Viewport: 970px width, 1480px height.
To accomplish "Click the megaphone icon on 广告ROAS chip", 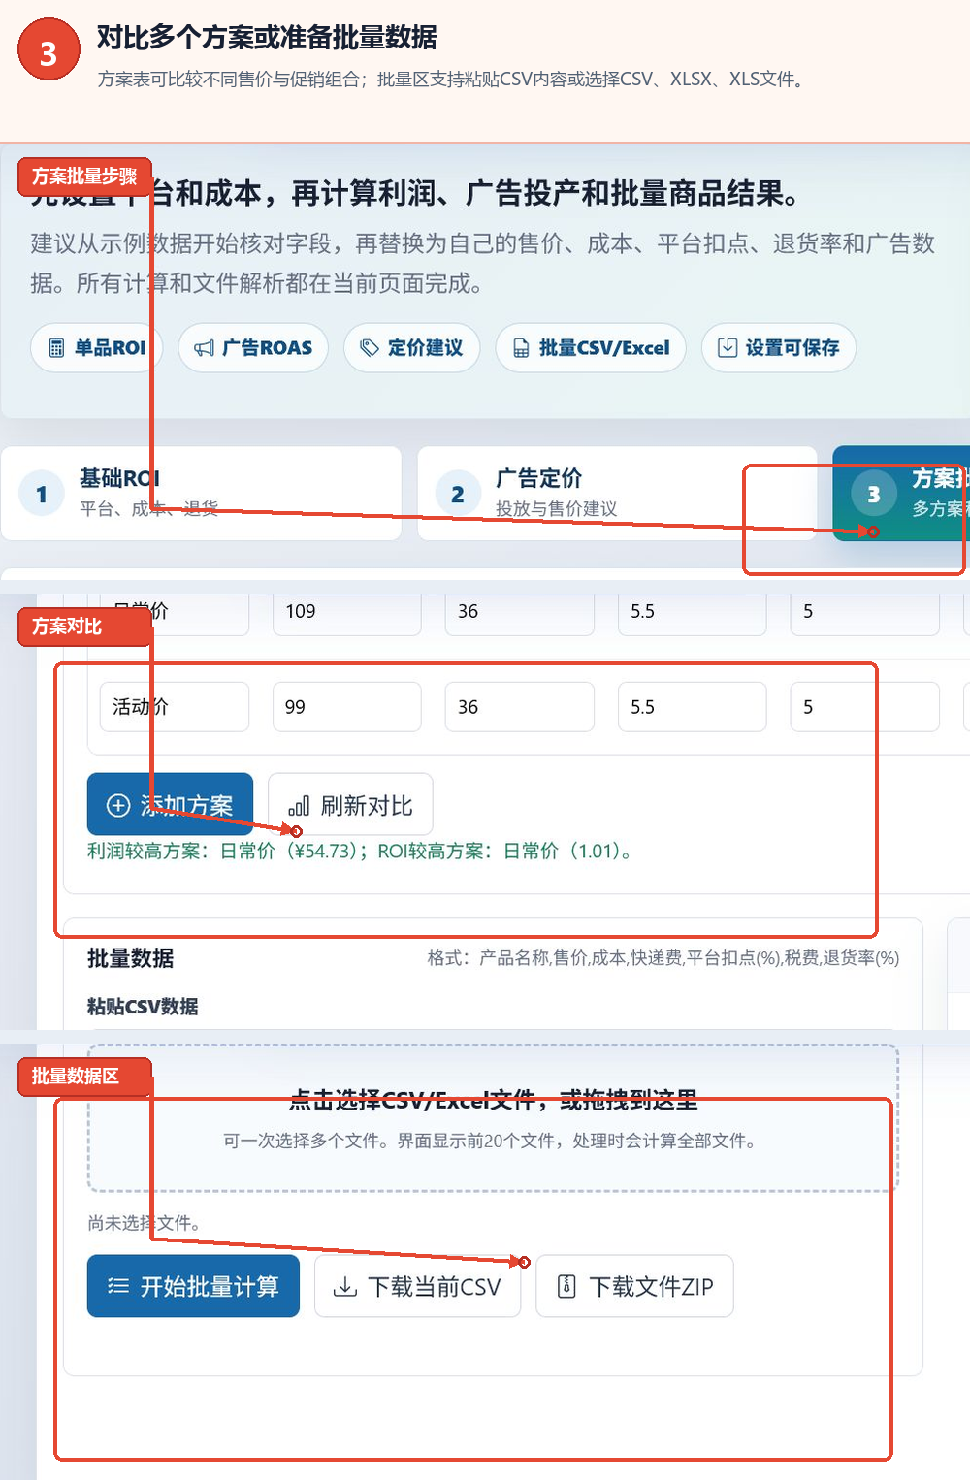I will pos(204,348).
